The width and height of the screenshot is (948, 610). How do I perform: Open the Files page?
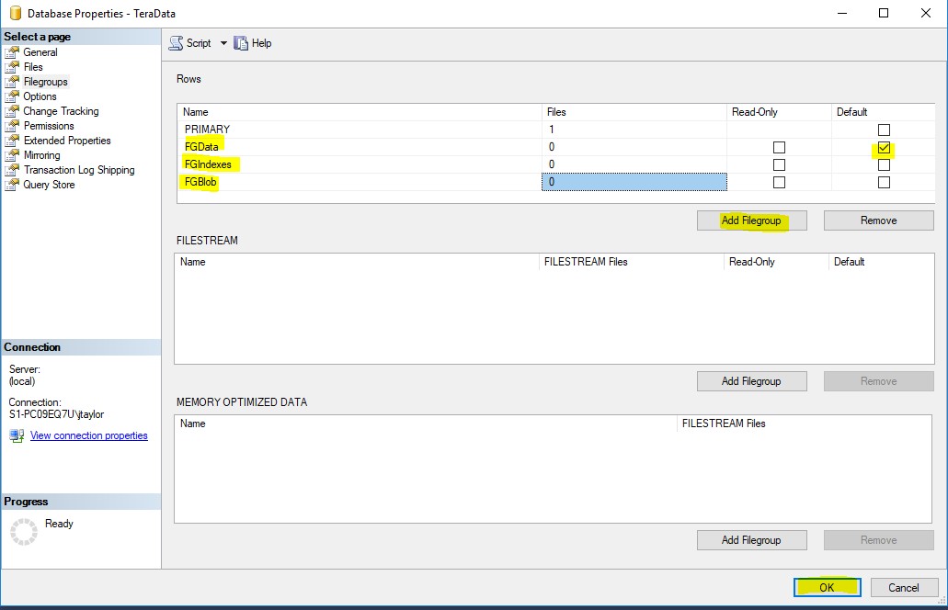pyautogui.click(x=33, y=66)
